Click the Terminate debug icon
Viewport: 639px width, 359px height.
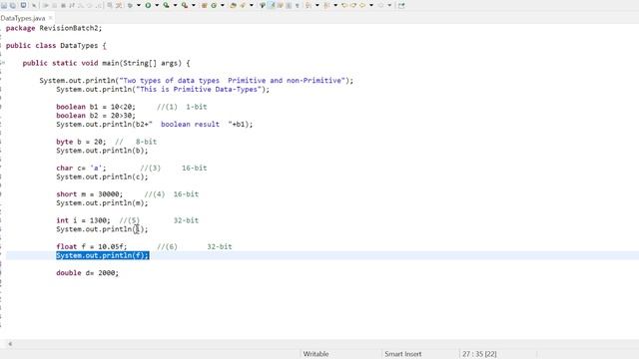[x=63, y=5]
